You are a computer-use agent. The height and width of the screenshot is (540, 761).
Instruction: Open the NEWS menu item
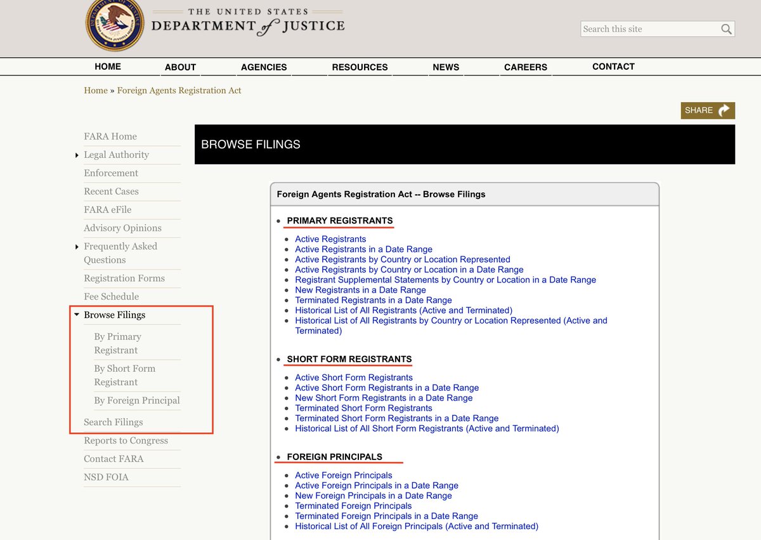tap(446, 67)
